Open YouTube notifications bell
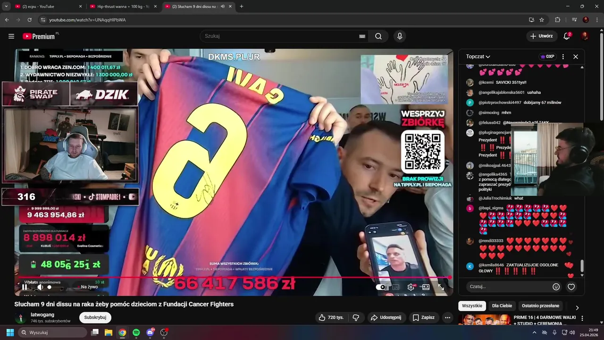Screen dimensions: 604x340 (x=567, y=36)
